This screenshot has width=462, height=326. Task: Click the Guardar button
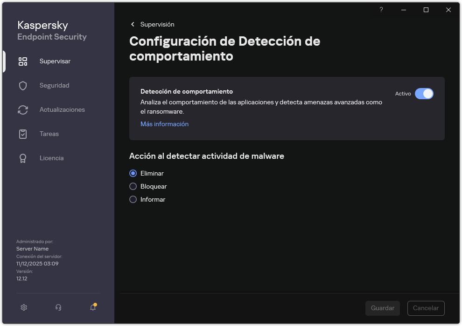click(x=382, y=308)
